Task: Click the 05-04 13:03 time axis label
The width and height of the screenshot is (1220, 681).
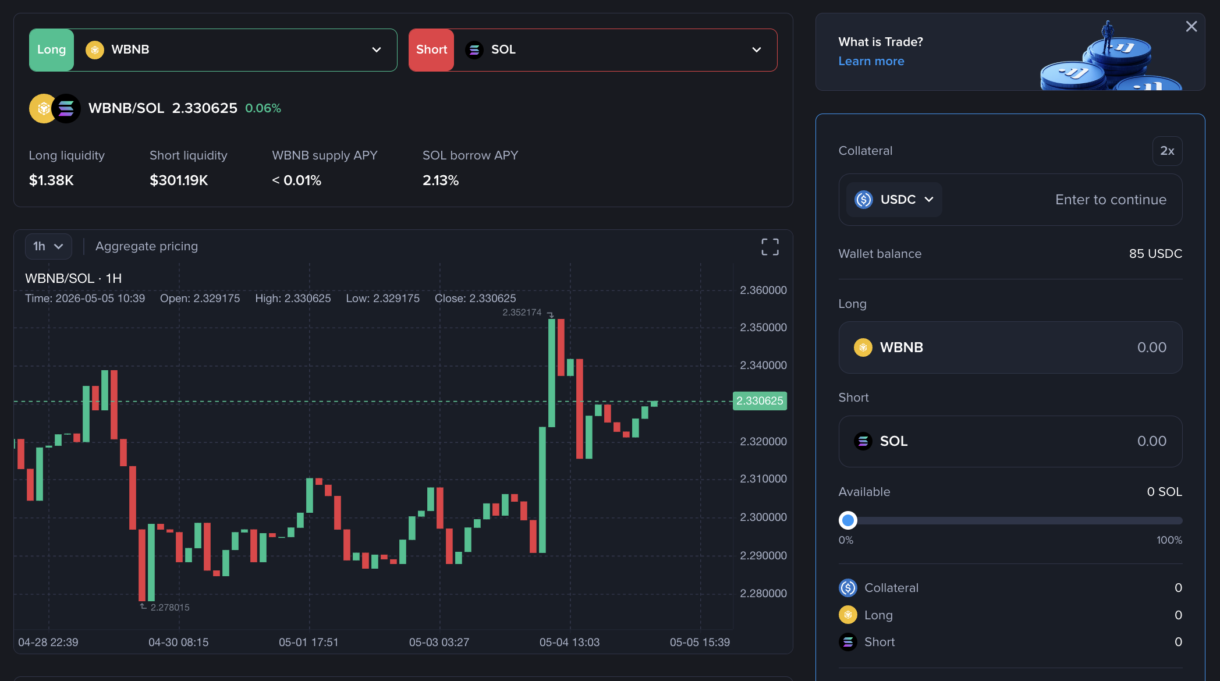Action: [569, 643]
